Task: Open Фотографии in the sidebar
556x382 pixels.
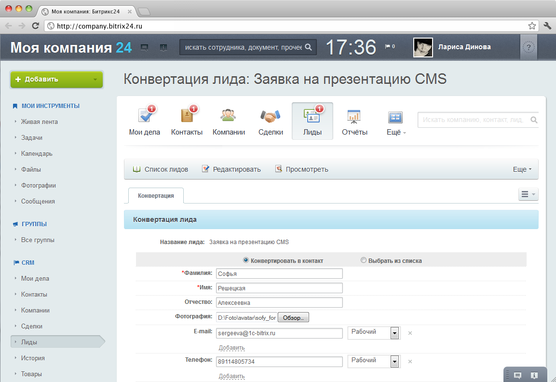Action: pos(38,186)
